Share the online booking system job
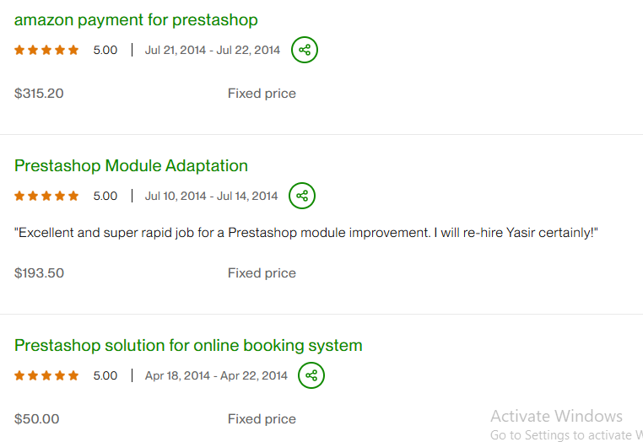This screenshot has height=442, width=643. click(x=311, y=375)
